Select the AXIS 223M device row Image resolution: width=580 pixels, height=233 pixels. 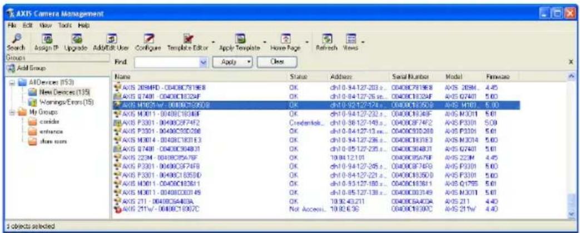pos(316,158)
